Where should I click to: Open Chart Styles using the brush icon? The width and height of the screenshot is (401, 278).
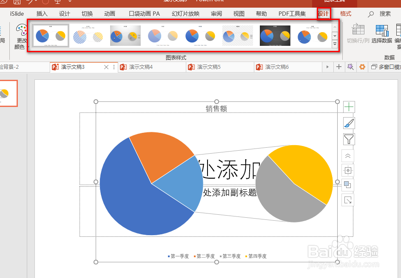pos(348,123)
